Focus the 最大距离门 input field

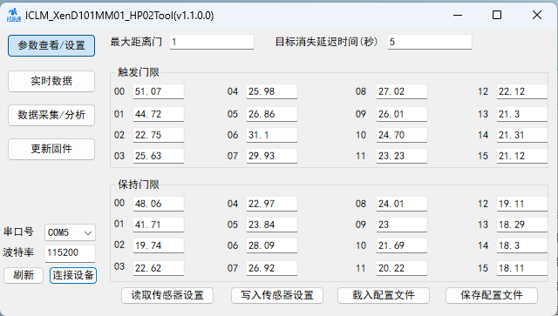click(x=212, y=42)
